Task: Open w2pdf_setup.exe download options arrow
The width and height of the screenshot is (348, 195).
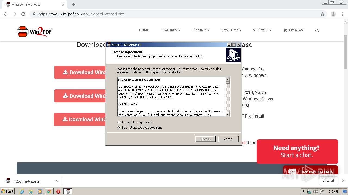Action: [56, 181]
